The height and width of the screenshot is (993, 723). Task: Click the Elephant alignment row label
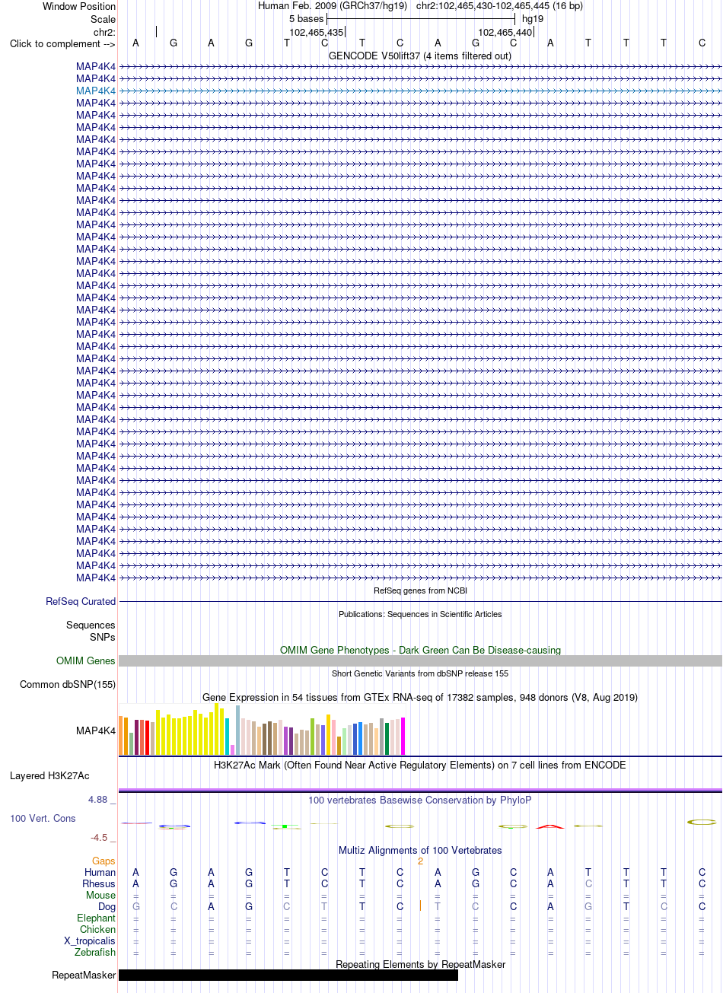[x=97, y=918]
